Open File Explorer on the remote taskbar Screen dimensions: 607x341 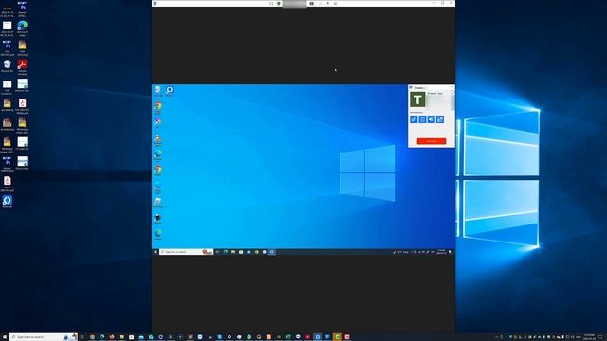233,252
